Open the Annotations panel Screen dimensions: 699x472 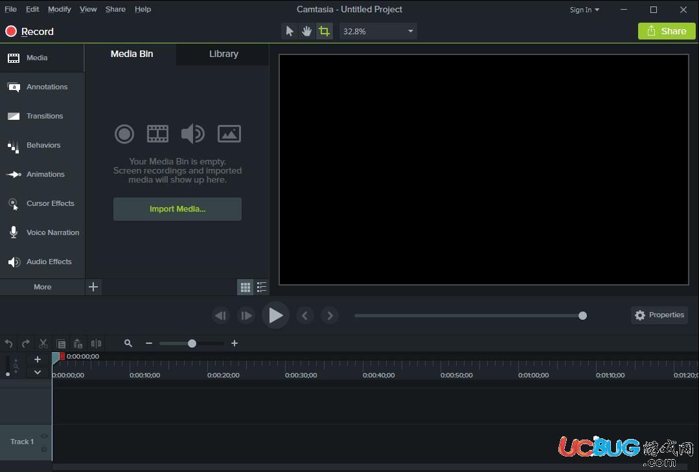[x=42, y=87]
